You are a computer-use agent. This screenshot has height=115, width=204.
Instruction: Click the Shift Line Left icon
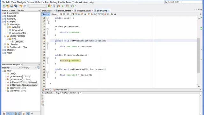click(x=98, y=14)
